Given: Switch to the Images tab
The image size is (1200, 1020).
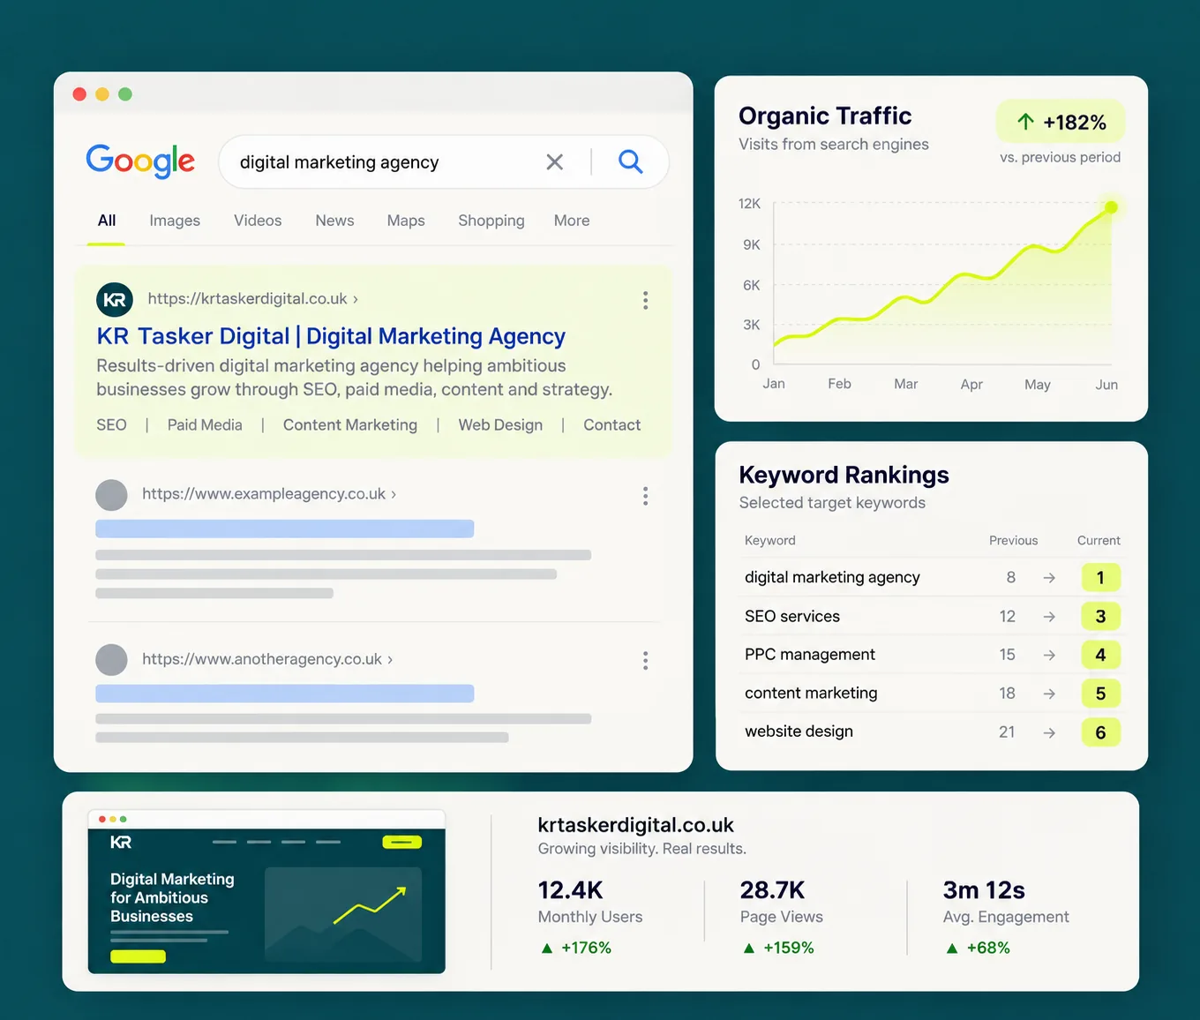Looking at the screenshot, I should [x=175, y=221].
